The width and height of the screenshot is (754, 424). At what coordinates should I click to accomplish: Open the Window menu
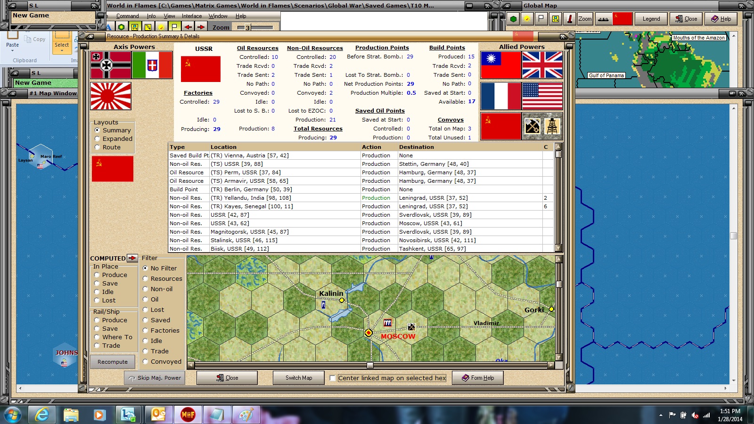pyautogui.click(x=218, y=16)
